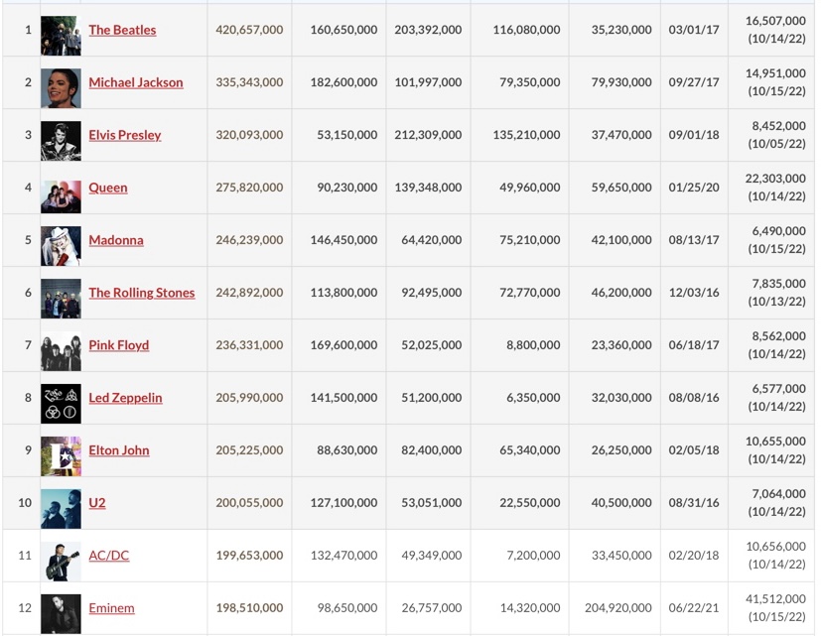This screenshot has width=821, height=636.
Task: Open the Queen artist page link
Action: click(x=107, y=188)
